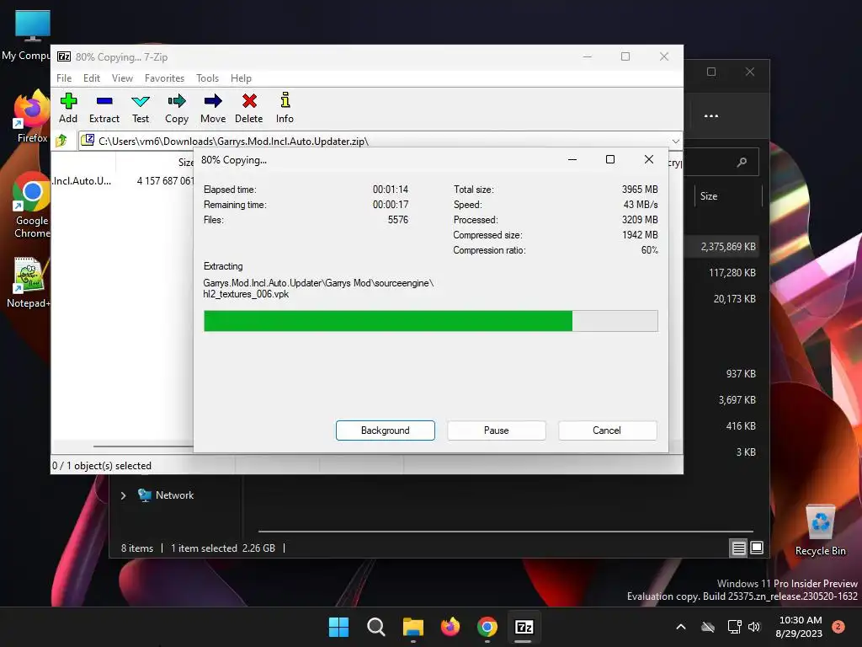Switch Explorer to large thumbnails view icon
The width and height of the screenshot is (862, 647).
point(757,548)
